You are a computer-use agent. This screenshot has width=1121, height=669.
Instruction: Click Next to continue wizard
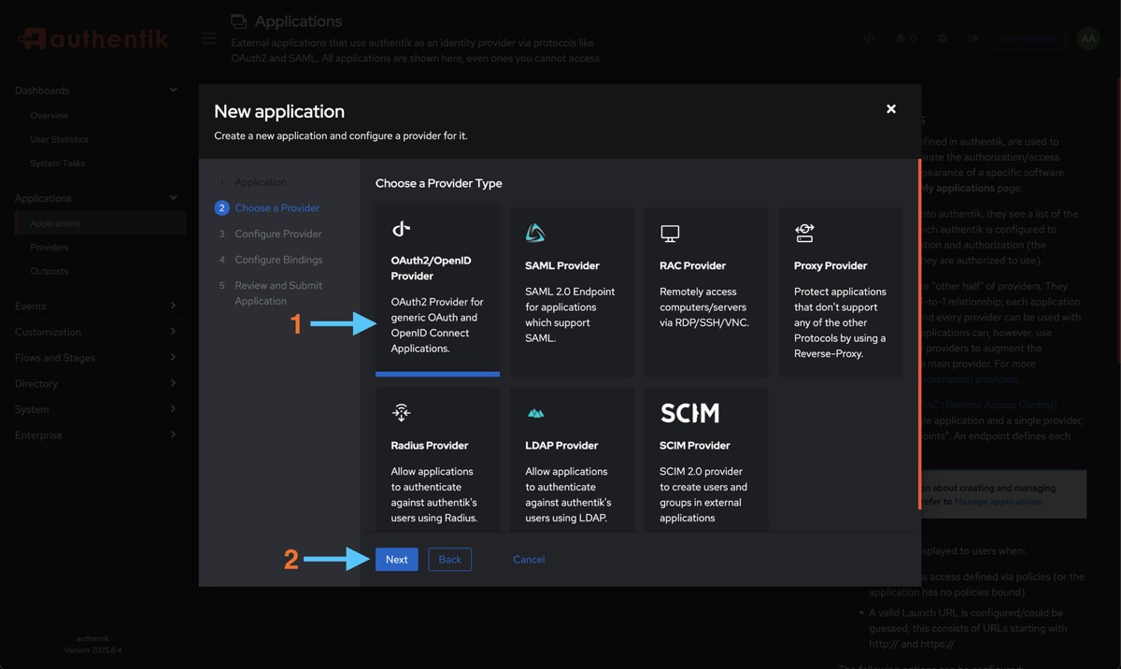click(x=396, y=559)
